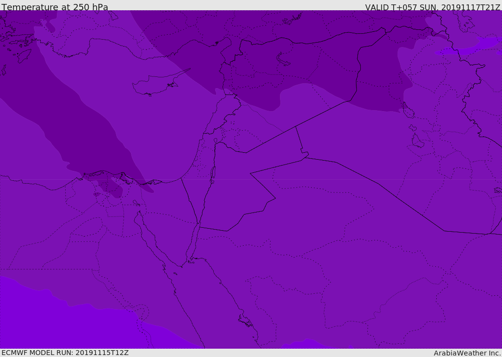
Task: Click the 'ECMWF MODEL RUN: 20191115T12Z' footer text
Action: point(65,353)
